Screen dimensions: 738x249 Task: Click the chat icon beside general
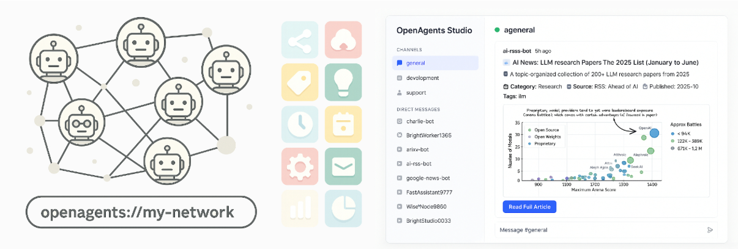[399, 63]
